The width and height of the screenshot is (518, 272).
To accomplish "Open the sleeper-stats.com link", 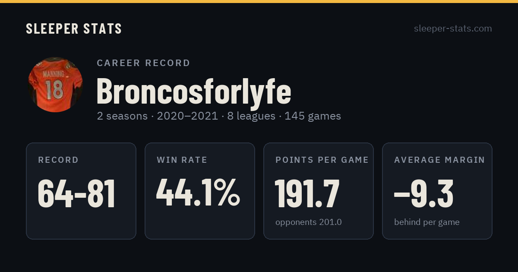I will pyautogui.click(x=453, y=28).
